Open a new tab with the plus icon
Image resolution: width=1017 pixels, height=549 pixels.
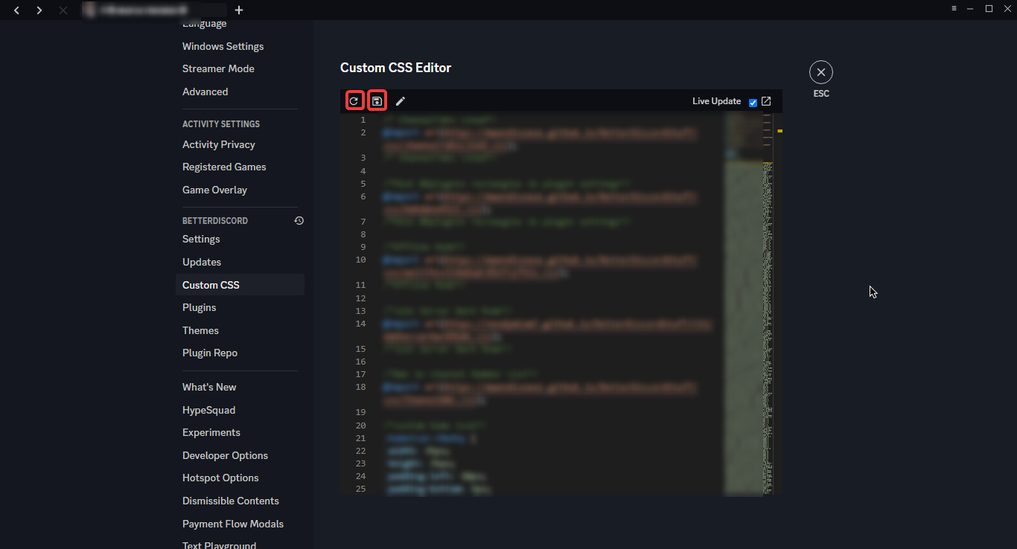tap(238, 10)
